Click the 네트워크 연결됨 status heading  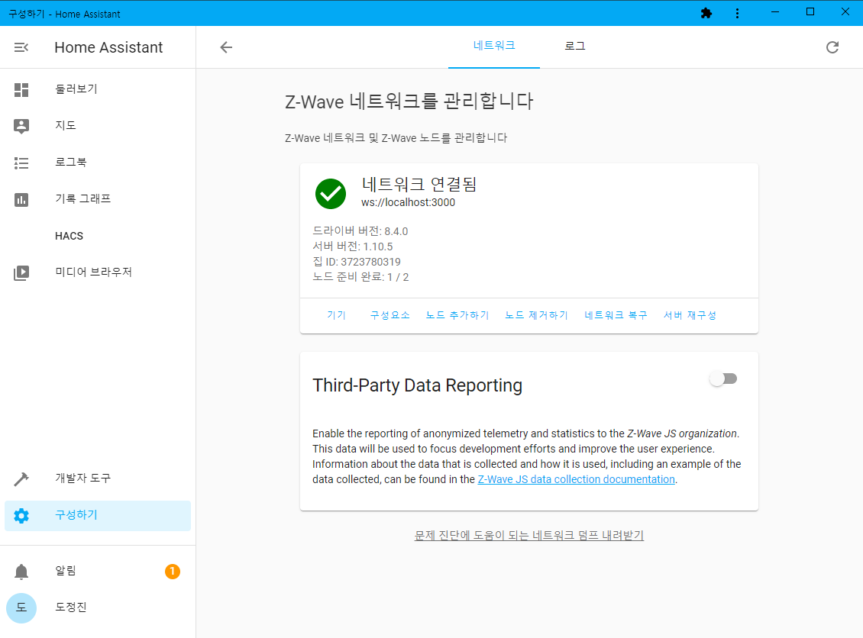[419, 184]
